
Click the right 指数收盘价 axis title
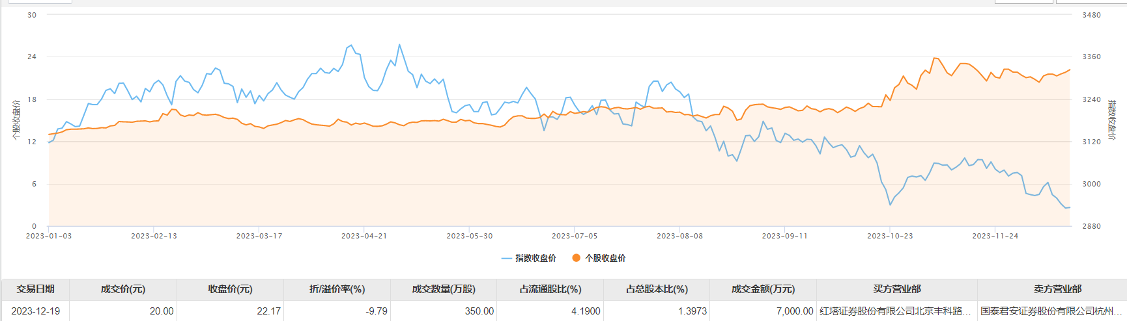click(1112, 120)
